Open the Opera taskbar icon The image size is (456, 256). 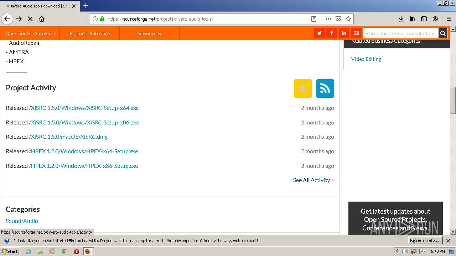point(76,251)
